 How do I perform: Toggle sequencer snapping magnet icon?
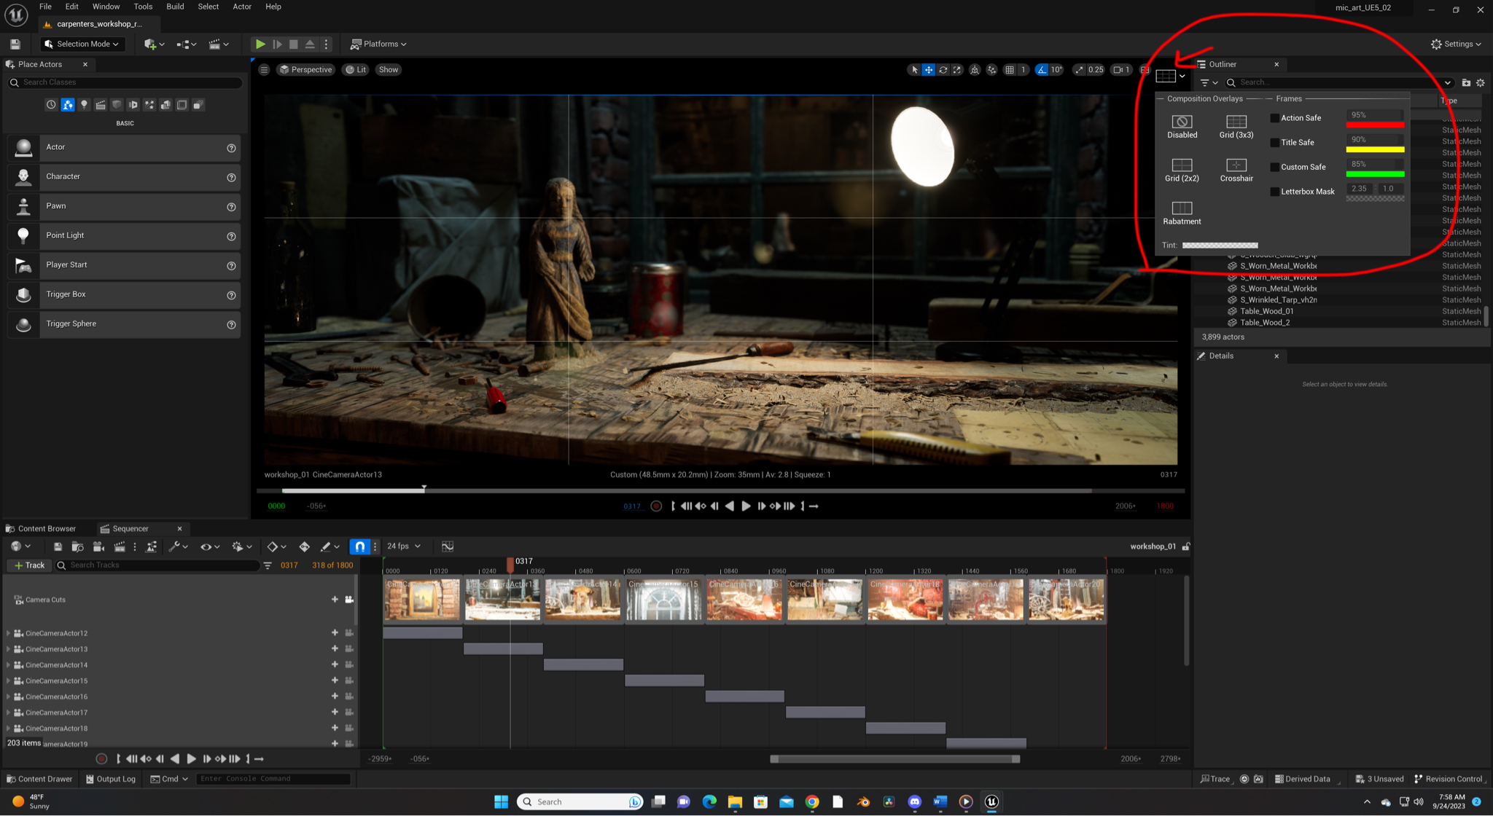360,546
